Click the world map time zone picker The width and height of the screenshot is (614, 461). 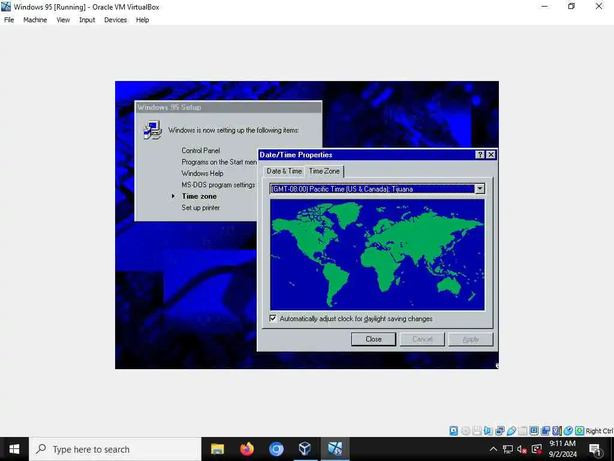(377, 255)
